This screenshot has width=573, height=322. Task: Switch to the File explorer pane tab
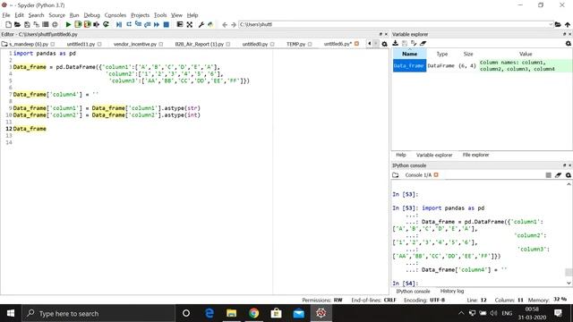coord(475,155)
